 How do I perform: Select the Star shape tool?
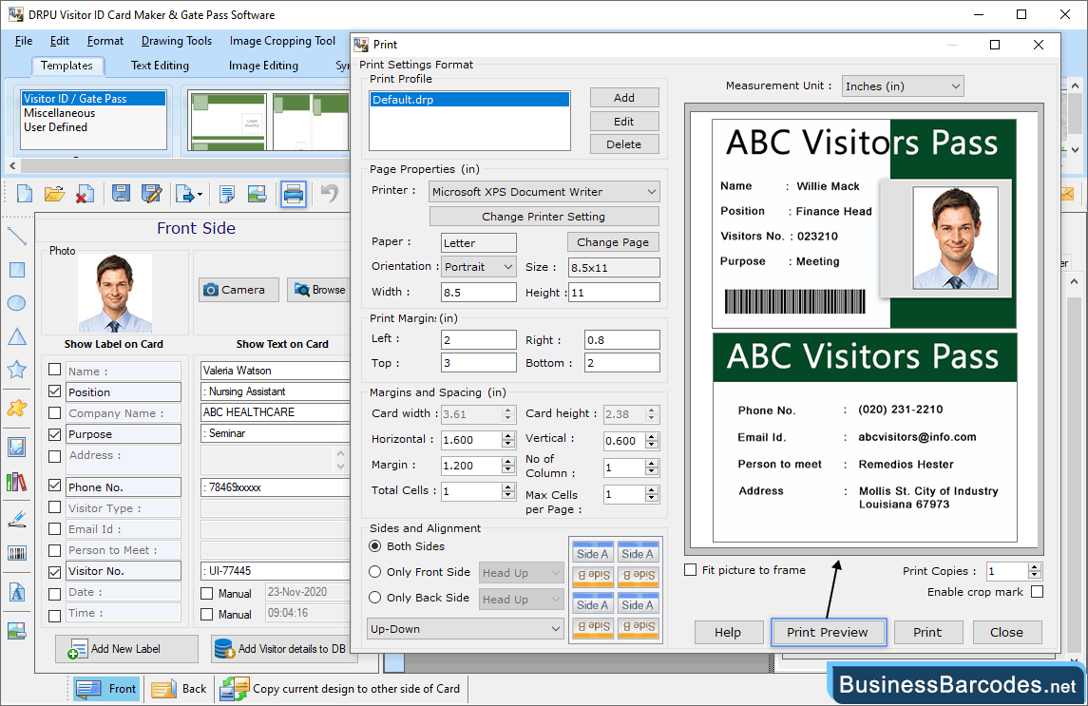17,370
